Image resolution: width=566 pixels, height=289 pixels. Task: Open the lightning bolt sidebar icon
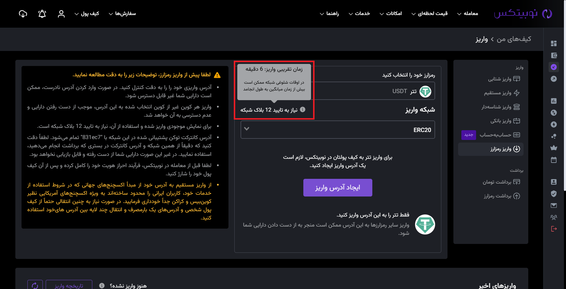coord(554,124)
